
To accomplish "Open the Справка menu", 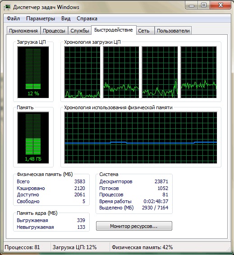I will click(x=87, y=19).
